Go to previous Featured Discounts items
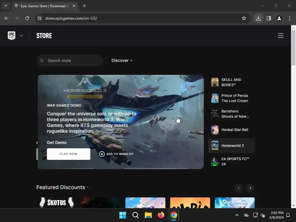The width and height of the screenshot is (296, 222). (x=238, y=188)
